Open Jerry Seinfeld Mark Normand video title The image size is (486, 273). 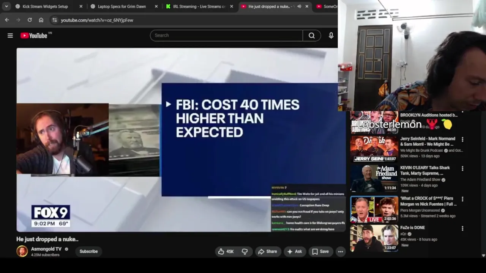pos(427,141)
